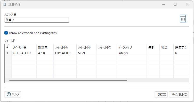Click the 除去する column header
This screenshot has width=194, height=102.
tap(181, 47)
